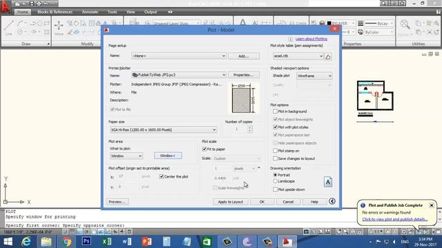Select the Move tool in Modify panel
This screenshot has height=248, width=442.
pyautogui.click(x=59, y=28)
